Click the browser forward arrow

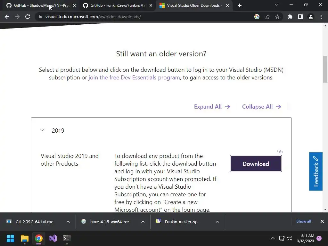click(17, 17)
